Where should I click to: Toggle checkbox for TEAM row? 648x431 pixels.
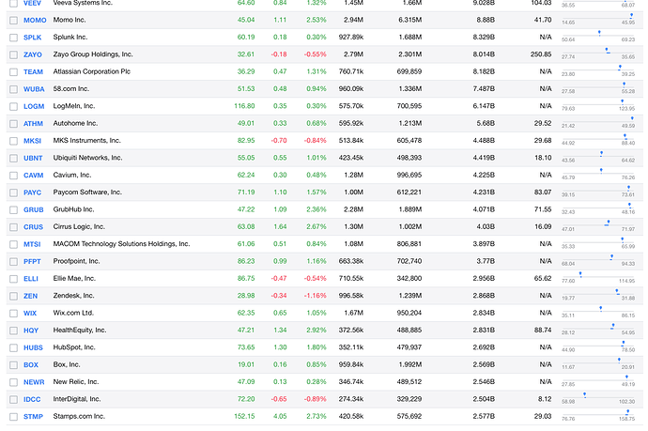(x=12, y=71)
